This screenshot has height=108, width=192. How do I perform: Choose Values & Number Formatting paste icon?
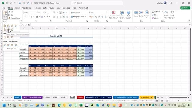point(8,37)
